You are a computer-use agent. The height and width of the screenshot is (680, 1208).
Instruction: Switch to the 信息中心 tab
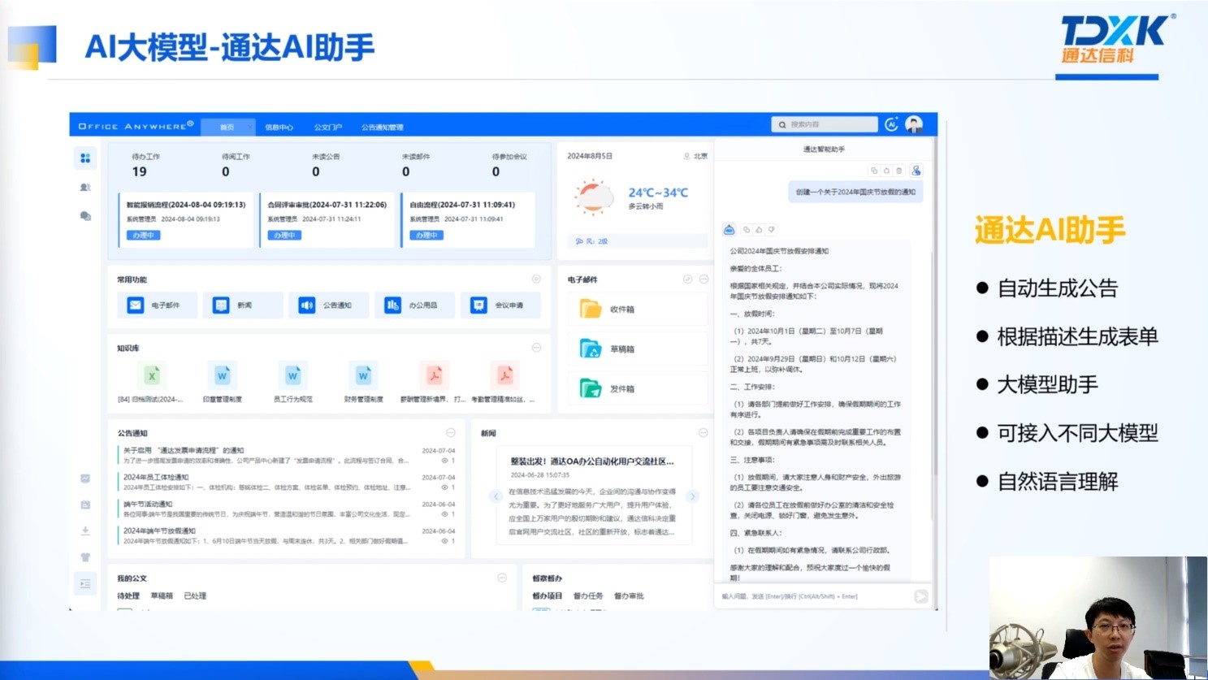279,127
